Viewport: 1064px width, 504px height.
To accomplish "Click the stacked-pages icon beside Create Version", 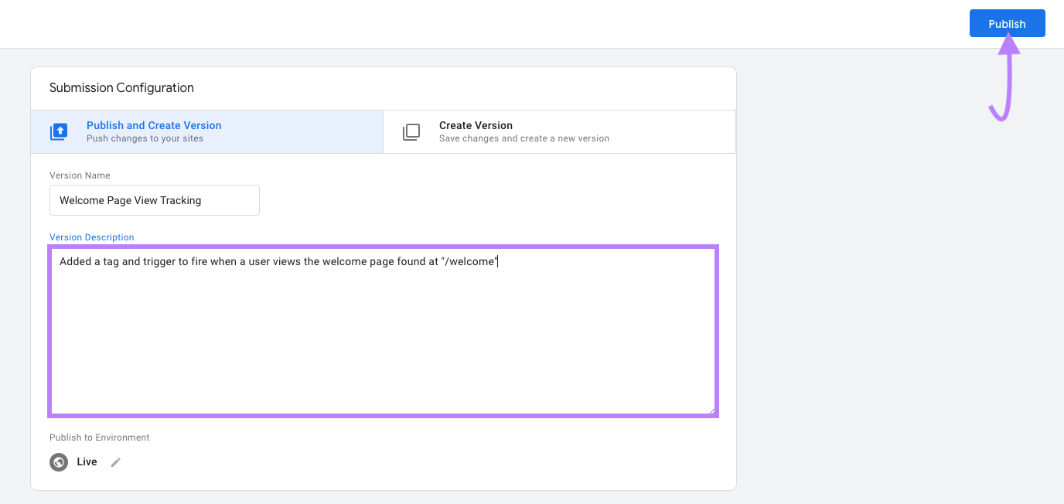I will (410, 131).
